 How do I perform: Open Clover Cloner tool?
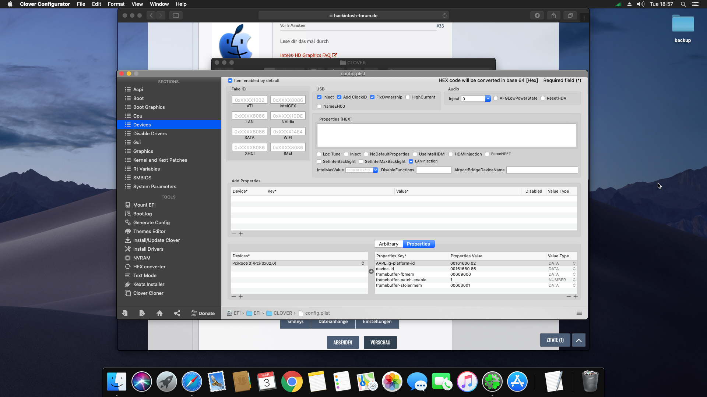pyautogui.click(x=148, y=293)
